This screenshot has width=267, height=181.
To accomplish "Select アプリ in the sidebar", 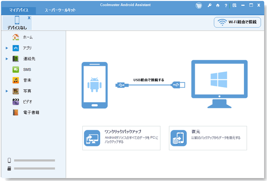I will click(x=27, y=48).
